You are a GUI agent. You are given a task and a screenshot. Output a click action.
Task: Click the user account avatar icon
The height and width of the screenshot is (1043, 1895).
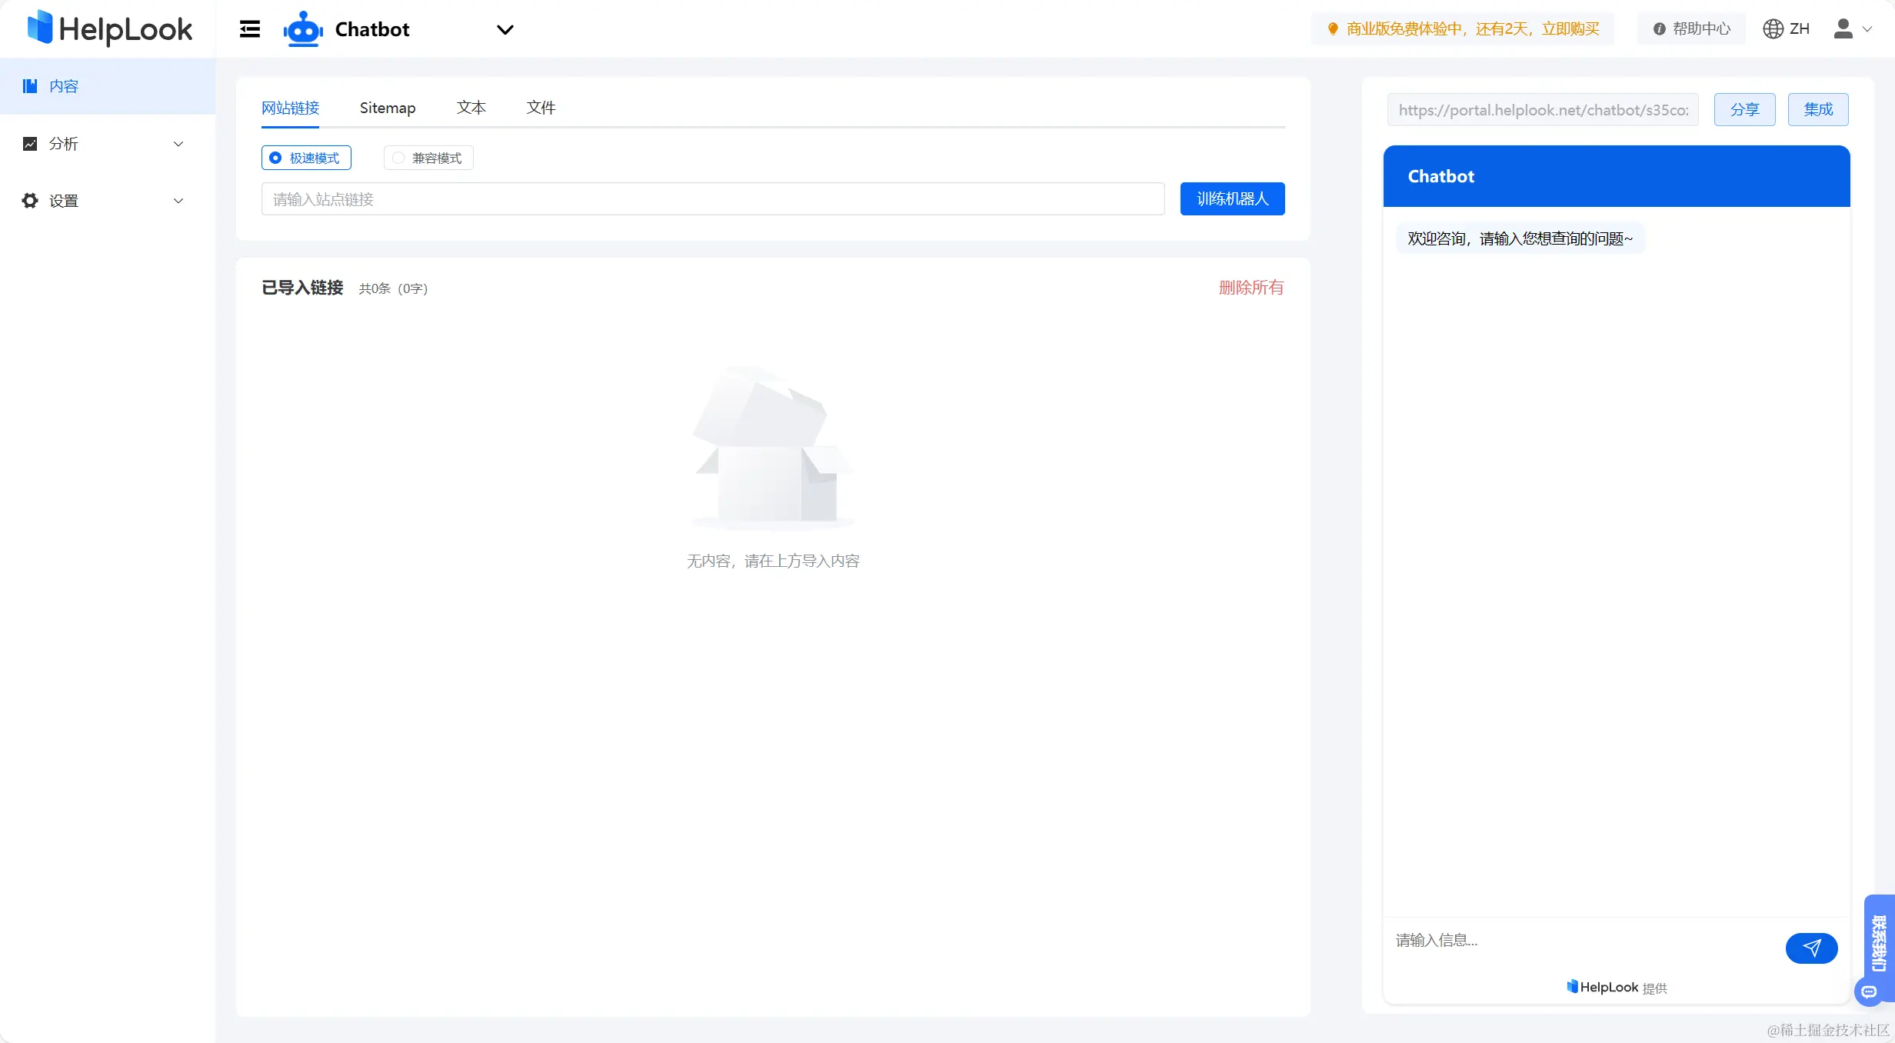click(1843, 29)
